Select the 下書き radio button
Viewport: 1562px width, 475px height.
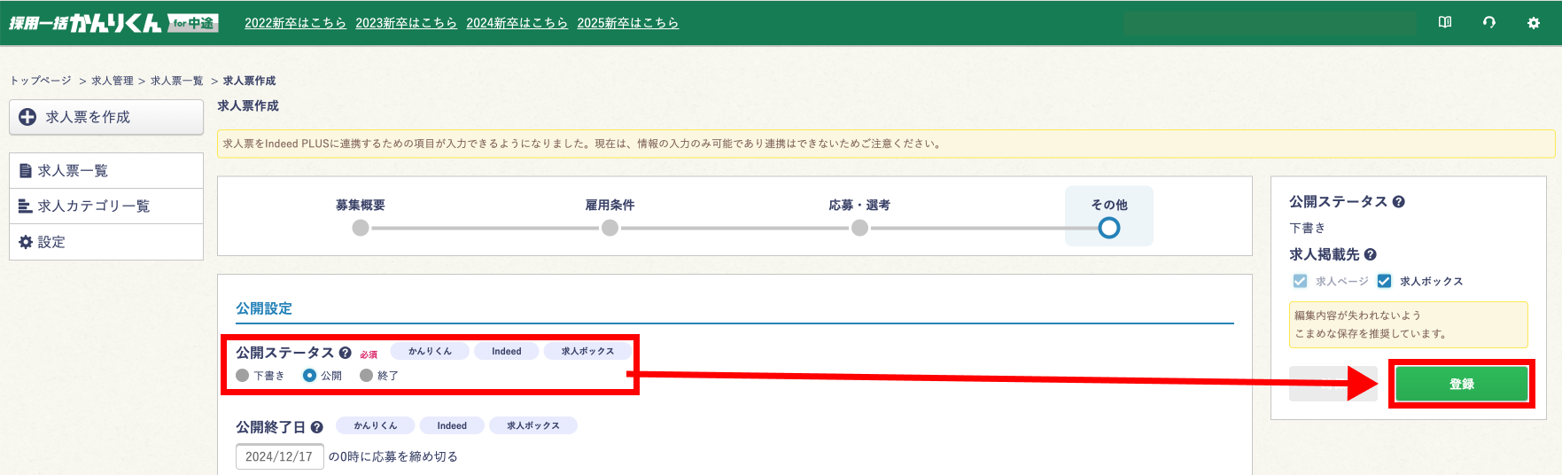[x=243, y=376]
